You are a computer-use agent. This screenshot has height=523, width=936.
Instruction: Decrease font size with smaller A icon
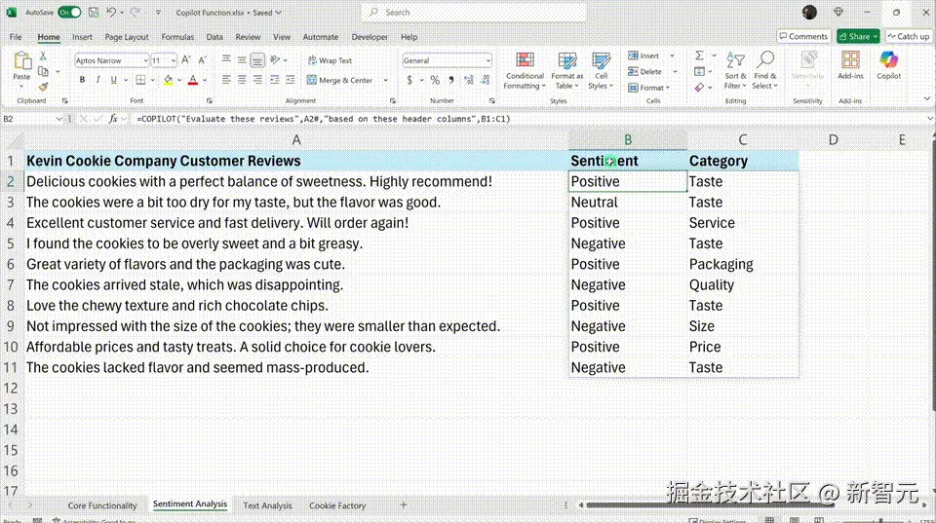[x=203, y=60]
